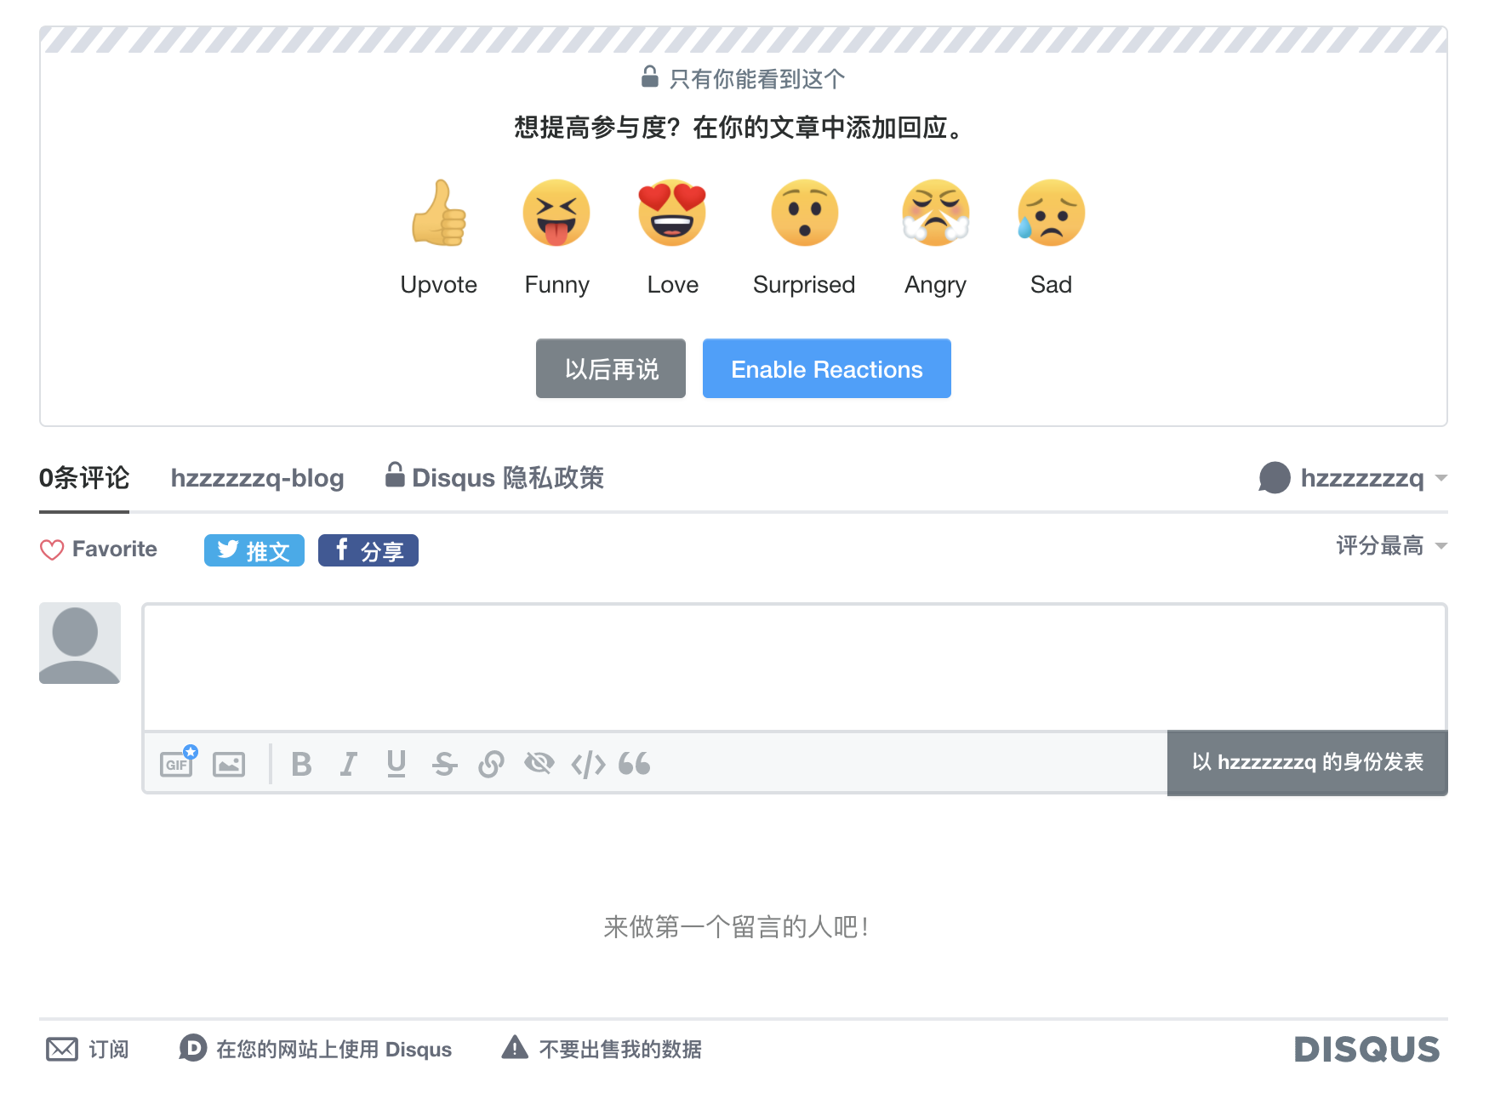The height and width of the screenshot is (1116, 1489).
Task: Share via the Facebook 分享 button
Action: [x=368, y=550]
